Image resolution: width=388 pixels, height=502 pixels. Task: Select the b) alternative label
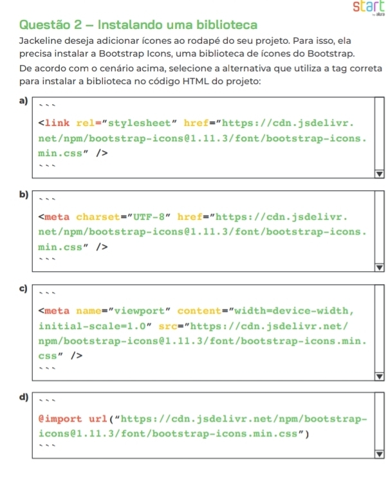[23, 193]
